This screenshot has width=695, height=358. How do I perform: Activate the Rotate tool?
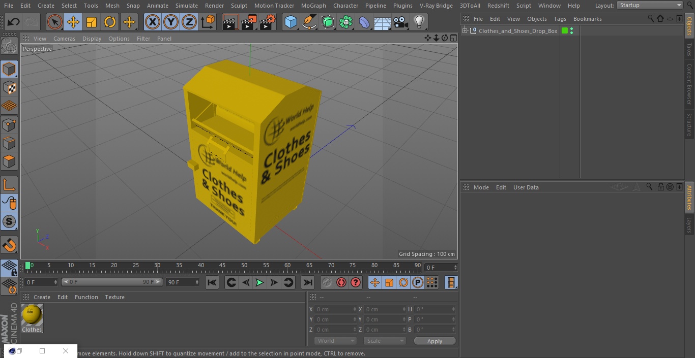point(110,22)
